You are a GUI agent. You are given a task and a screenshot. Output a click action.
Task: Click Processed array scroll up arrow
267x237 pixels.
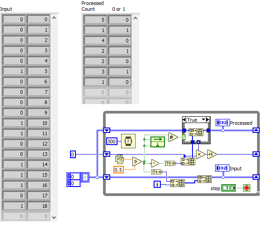[135, 18]
